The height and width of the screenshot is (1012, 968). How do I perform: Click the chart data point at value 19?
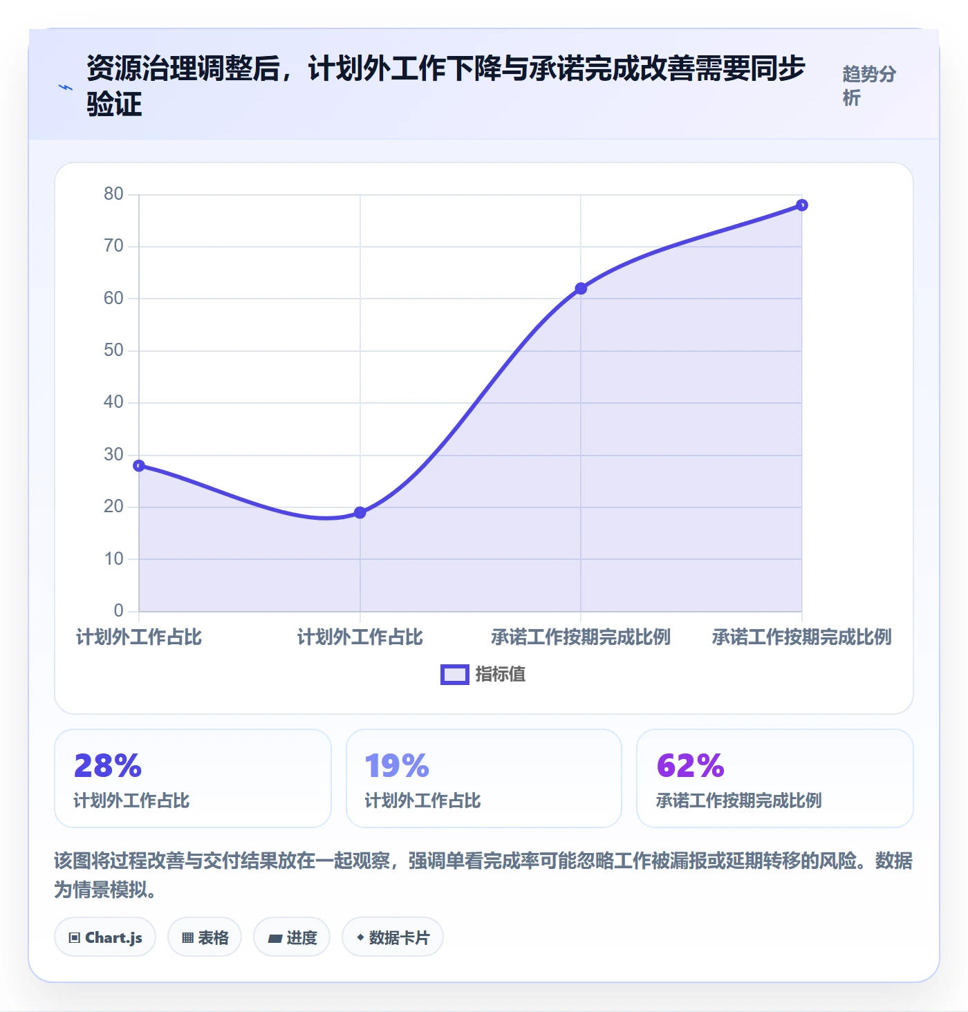[360, 512]
